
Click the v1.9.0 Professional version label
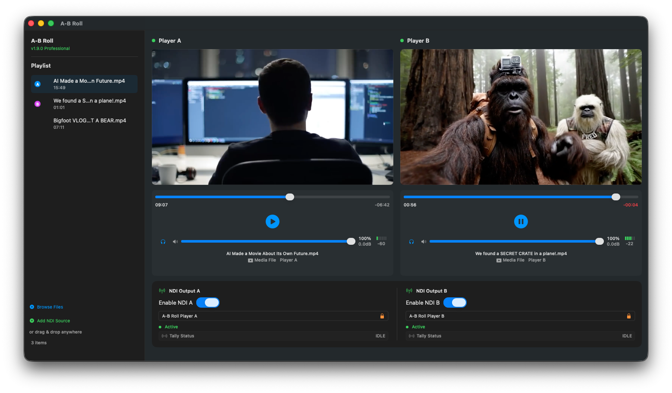coord(50,48)
